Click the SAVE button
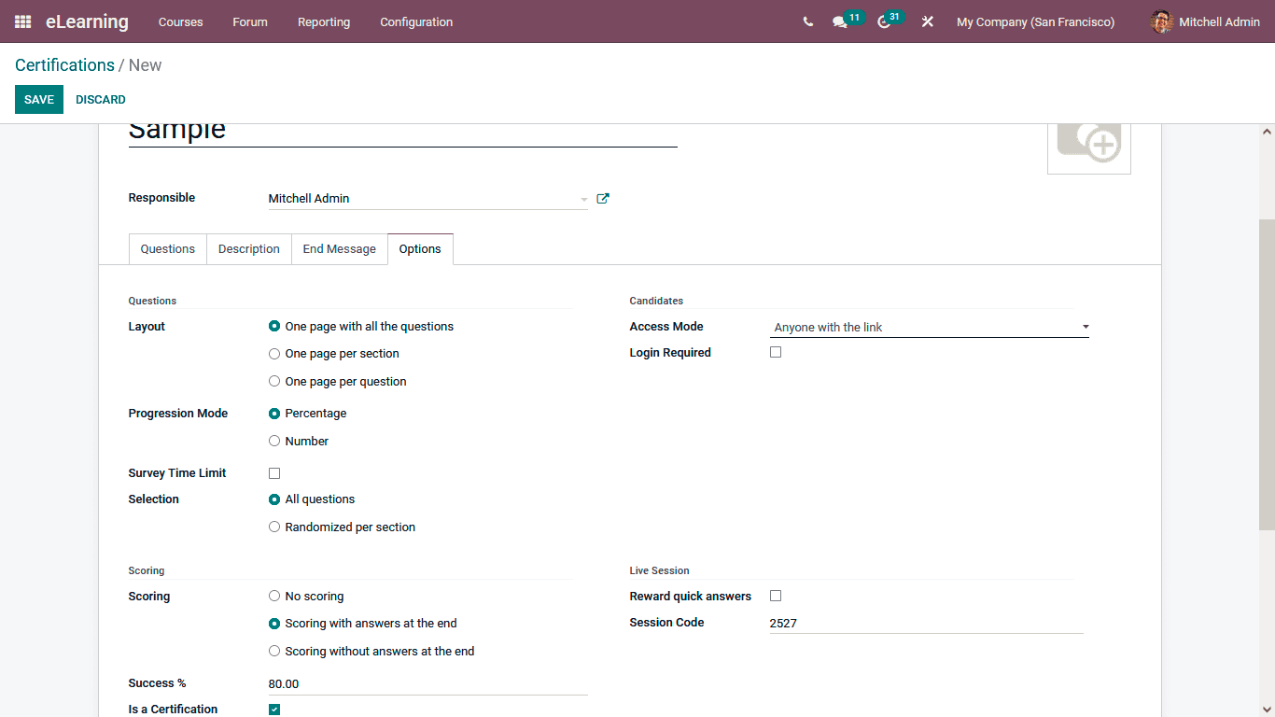 click(x=38, y=99)
